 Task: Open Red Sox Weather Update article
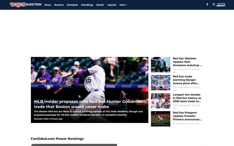point(187,62)
